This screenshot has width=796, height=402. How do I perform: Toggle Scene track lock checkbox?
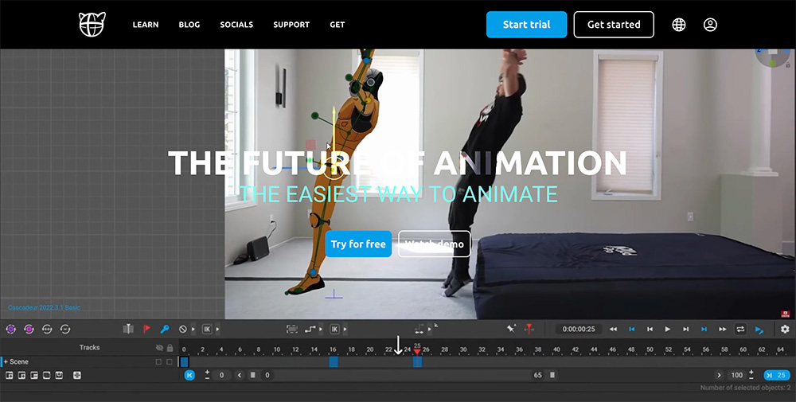[x=170, y=362]
